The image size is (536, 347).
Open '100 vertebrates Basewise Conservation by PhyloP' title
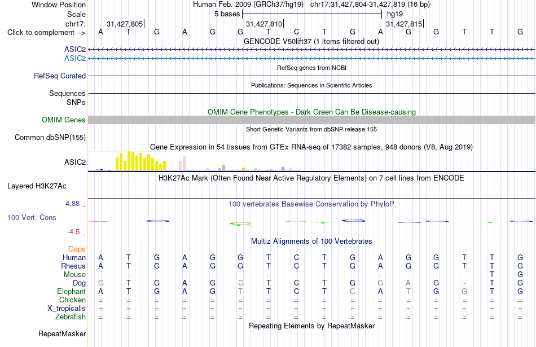click(311, 204)
